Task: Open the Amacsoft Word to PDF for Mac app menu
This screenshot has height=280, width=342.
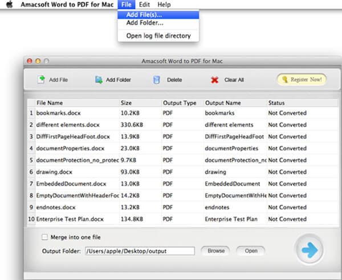Action: point(67,5)
